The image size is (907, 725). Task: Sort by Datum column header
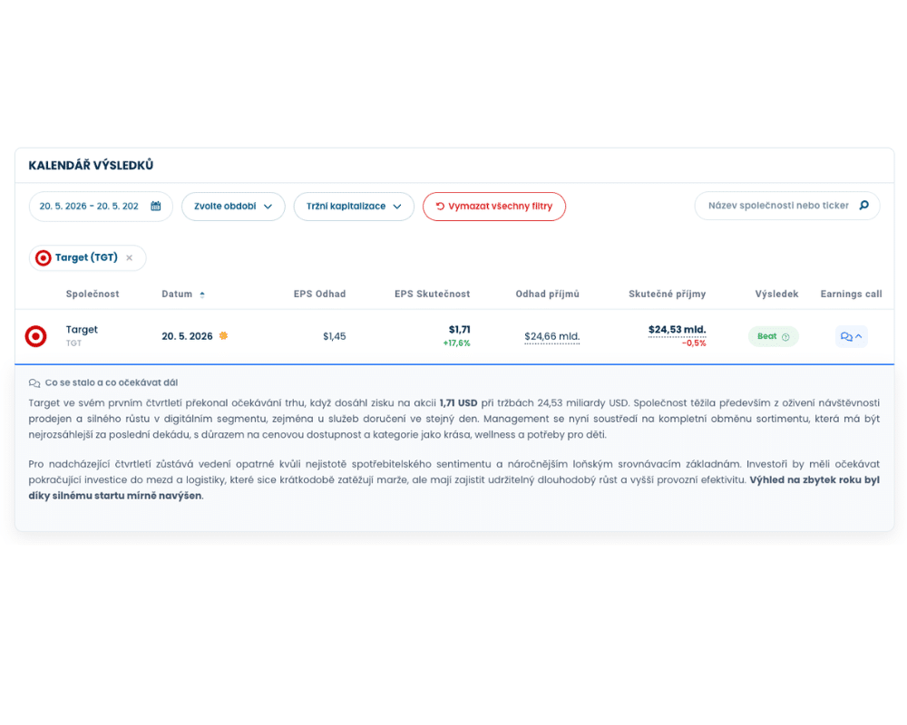tap(177, 294)
